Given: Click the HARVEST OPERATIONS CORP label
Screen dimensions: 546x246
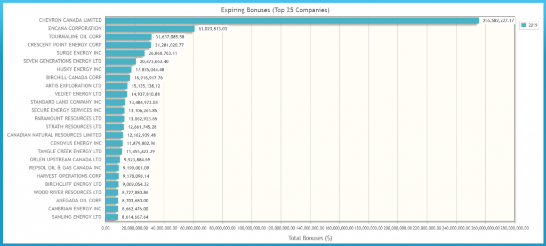Looking at the screenshot, I should pos(69,176).
